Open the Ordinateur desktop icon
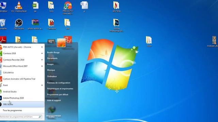218x122 pixels. [x=3, y=7]
